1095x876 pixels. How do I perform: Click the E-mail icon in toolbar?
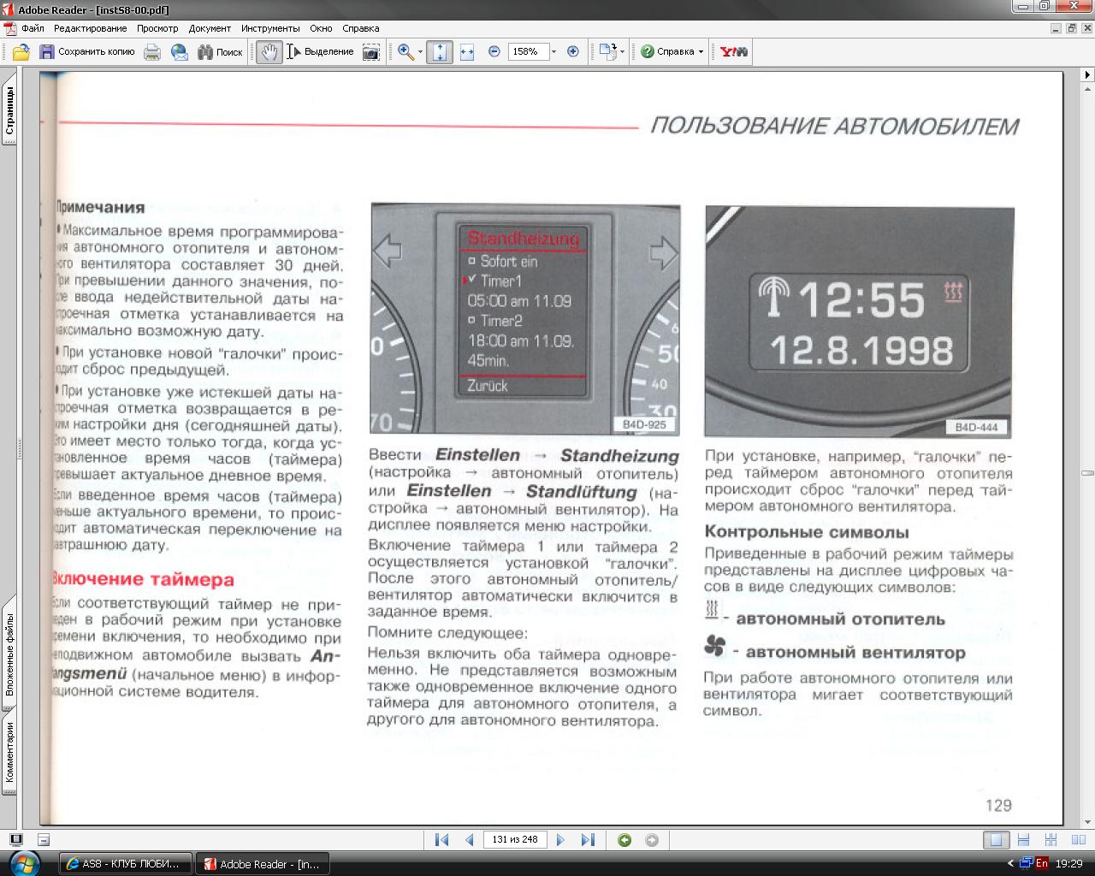point(180,52)
